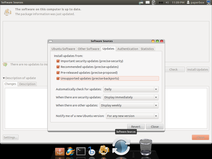This screenshot has height=159, width=212.
Task: Disable Pre-released updates (precise-proposed)
Action: 58,73
